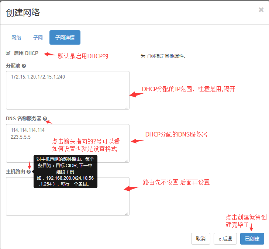The image size is (269, 249).
Task: Click help icon beside DNS 名称服务器
Action: [x=45, y=119]
